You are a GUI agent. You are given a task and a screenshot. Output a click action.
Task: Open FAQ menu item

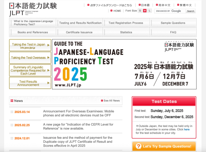173,32
